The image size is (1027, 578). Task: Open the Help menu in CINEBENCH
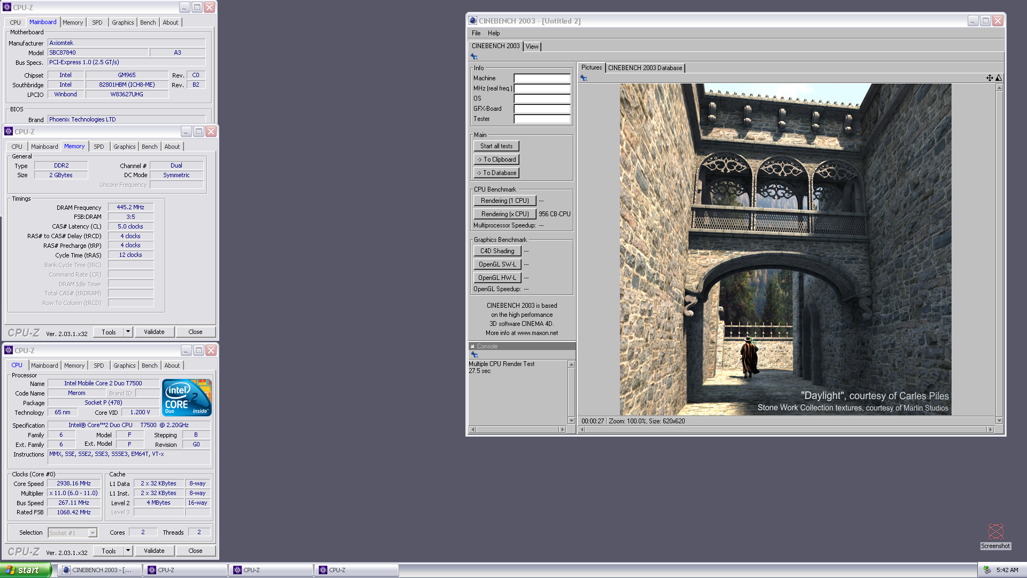[493, 33]
